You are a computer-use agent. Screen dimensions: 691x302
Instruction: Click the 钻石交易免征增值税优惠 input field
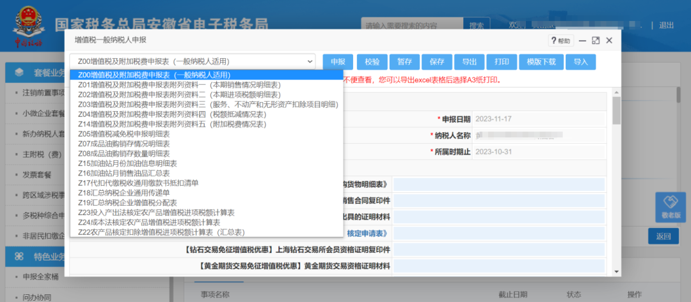tap(499, 249)
